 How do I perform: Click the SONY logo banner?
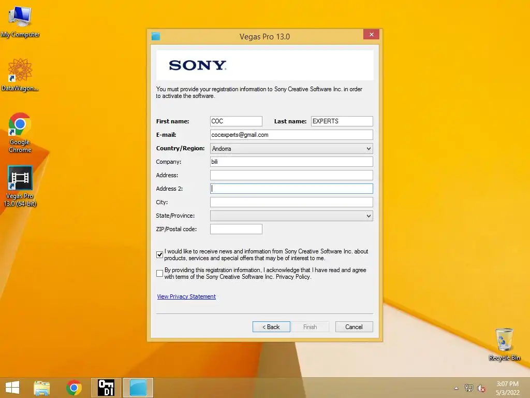click(x=264, y=65)
